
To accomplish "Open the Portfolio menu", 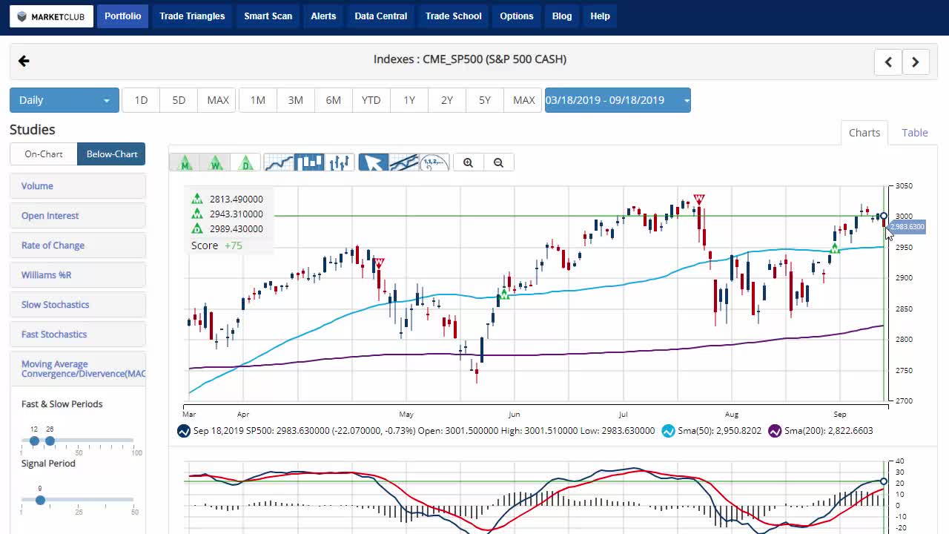I will coord(123,16).
